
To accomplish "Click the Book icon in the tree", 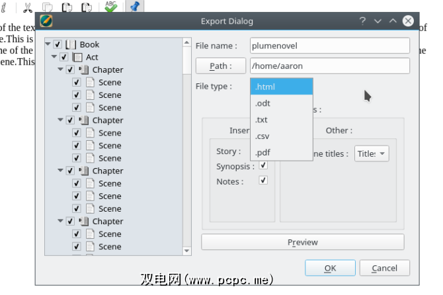I will [x=71, y=44].
